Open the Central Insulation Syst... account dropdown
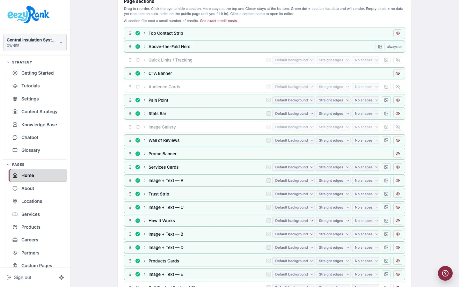Viewport: 459px width, 287px height. 35,42
